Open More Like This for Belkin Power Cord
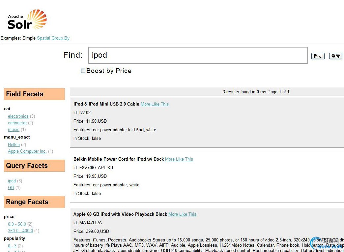 (x=179, y=159)
